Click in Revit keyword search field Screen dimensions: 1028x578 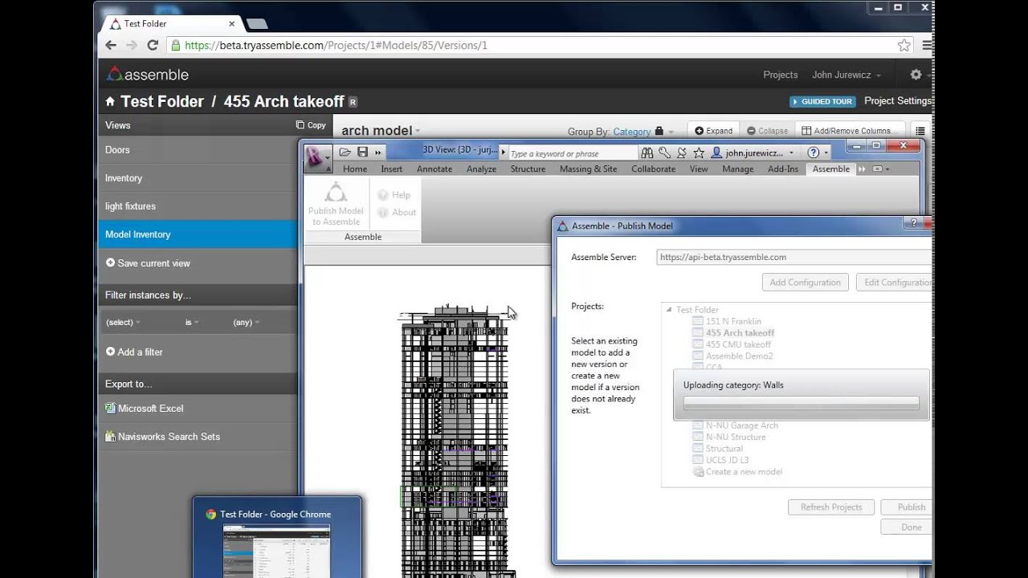(x=572, y=153)
